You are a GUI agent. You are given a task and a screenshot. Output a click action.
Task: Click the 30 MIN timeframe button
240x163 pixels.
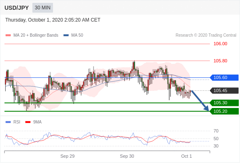(x=43, y=8)
